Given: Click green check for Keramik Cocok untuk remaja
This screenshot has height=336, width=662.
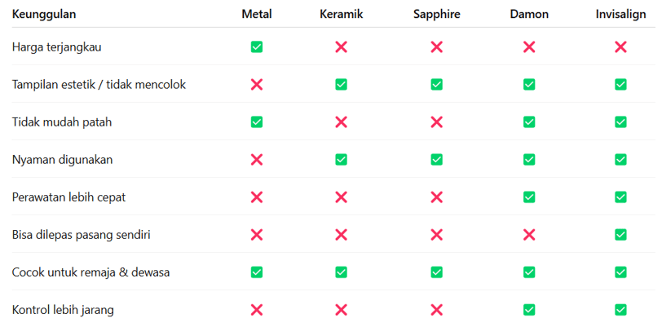Looking at the screenshot, I should click(x=341, y=272).
